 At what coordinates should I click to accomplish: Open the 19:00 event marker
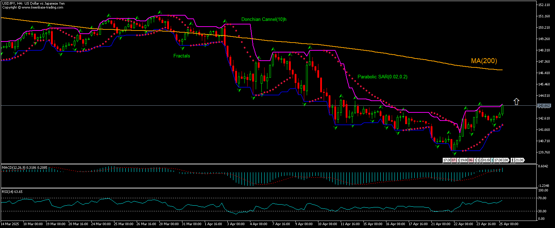click(x=464, y=160)
